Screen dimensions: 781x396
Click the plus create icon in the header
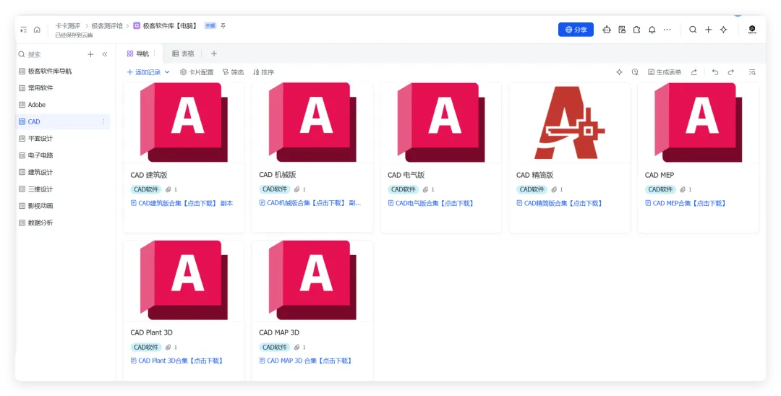click(x=708, y=30)
